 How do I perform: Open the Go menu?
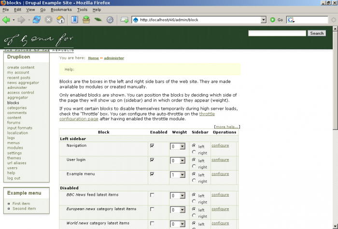pyautogui.click(x=43, y=10)
